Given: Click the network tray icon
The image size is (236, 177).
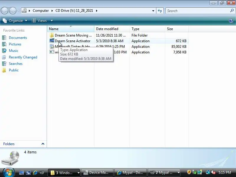Looking at the screenshot, I should coord(208,172).
